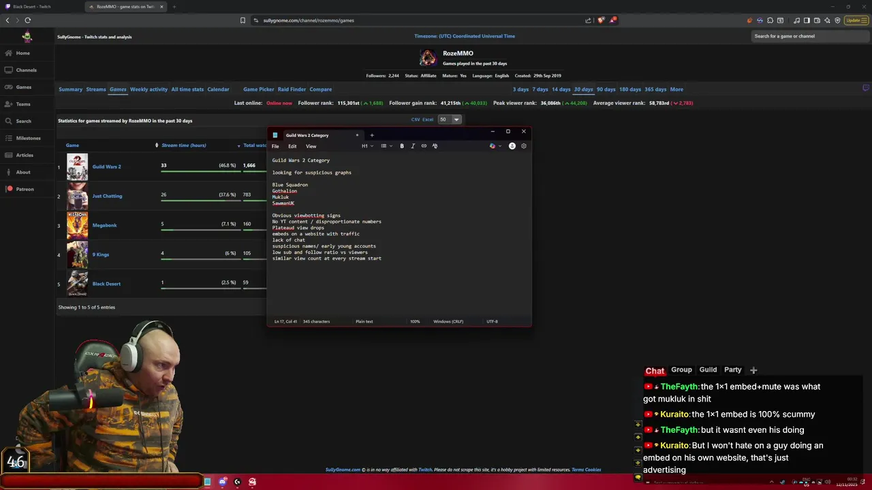
Task: Click the Megabonk game thumbnail
Action: 77,225
